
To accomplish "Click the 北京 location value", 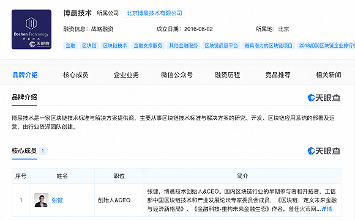I will tap(283, 29).
